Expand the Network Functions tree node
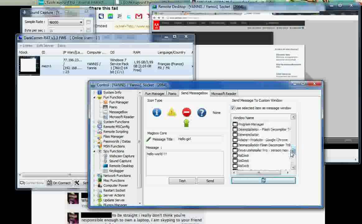The height and width of the screenshot is (224, 362). tap(94, 176)
